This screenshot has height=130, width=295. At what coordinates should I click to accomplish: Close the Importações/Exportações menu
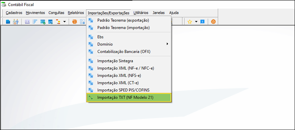(x=108, y=13)
